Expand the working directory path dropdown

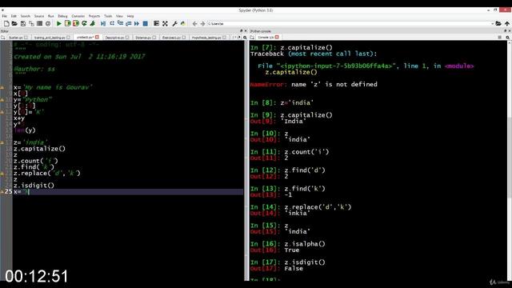coord(493,23)
